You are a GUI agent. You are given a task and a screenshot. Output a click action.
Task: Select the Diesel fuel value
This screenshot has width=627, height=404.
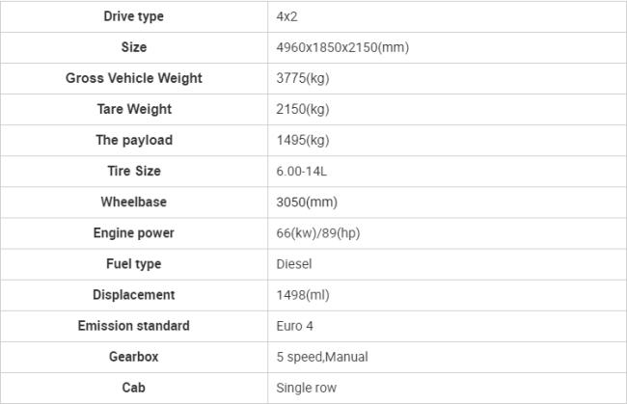[294, 264]
